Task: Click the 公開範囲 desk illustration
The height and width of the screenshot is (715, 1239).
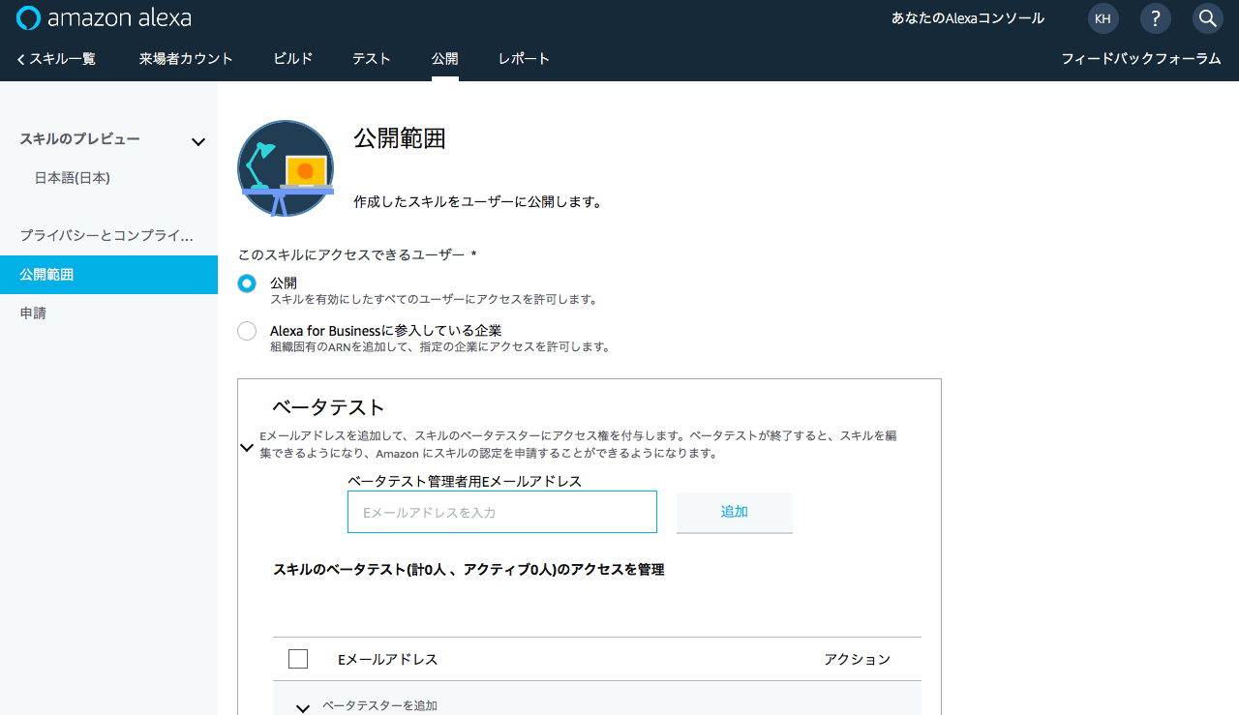Action: [x=286, y=168]
